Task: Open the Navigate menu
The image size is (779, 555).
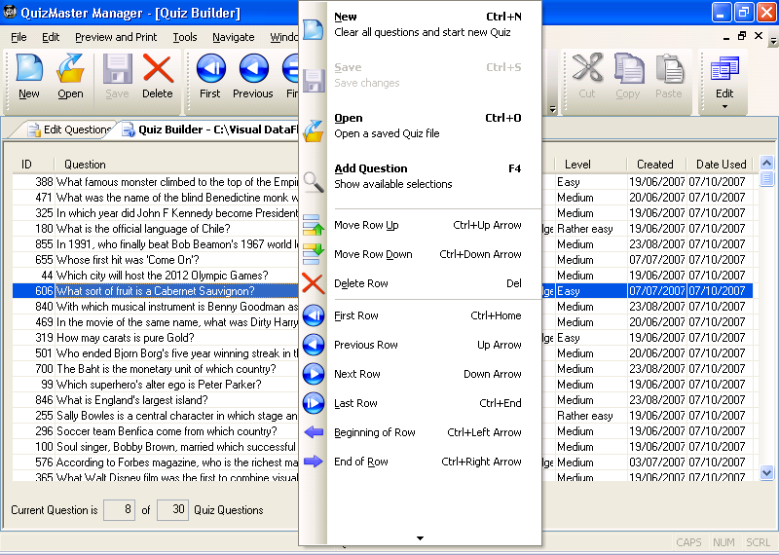Action: (x=234, y=37)
